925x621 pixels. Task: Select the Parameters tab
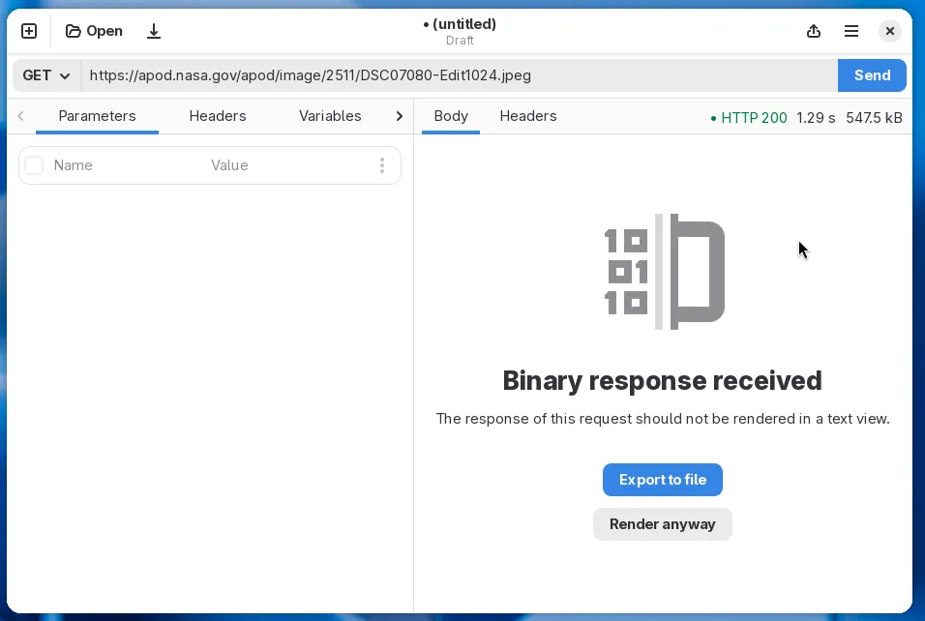[97, 116]
